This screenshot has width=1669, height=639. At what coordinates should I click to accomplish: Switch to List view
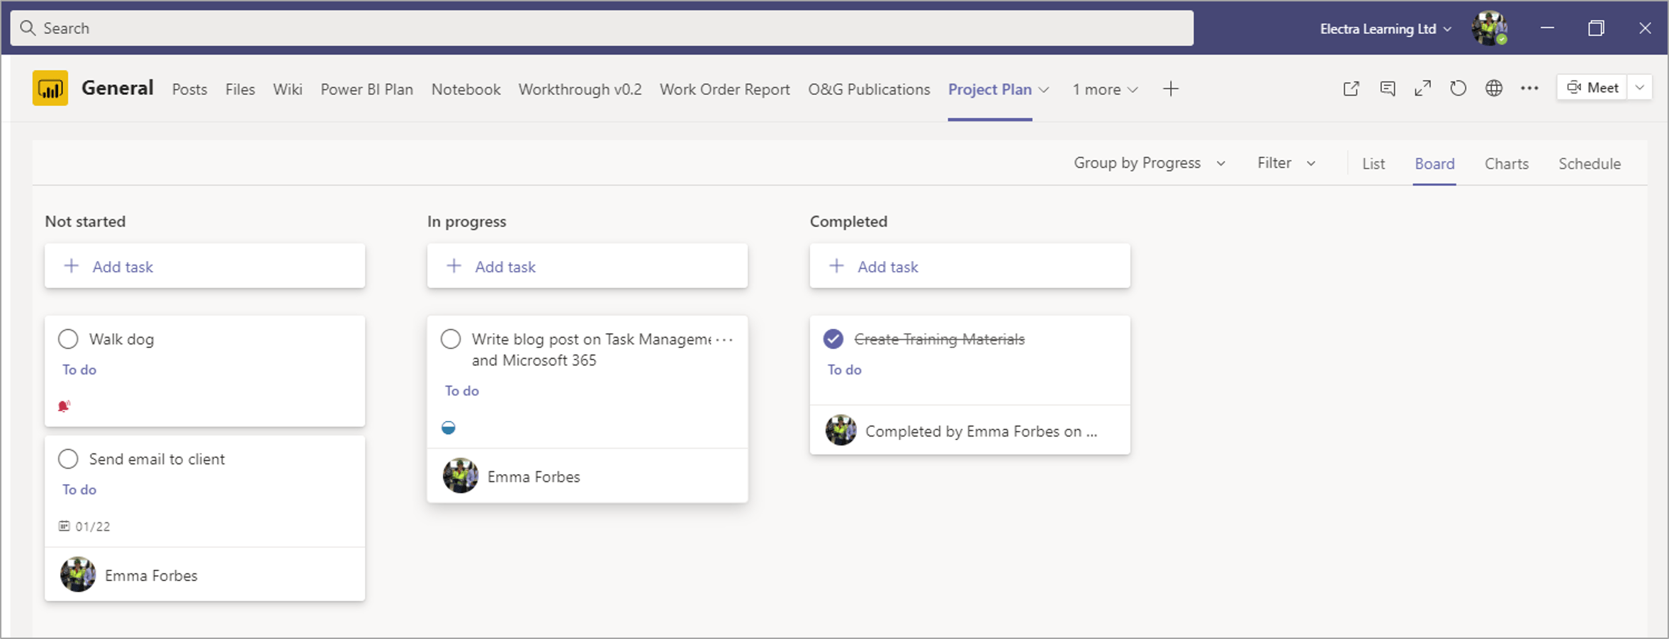(1373, 163)
